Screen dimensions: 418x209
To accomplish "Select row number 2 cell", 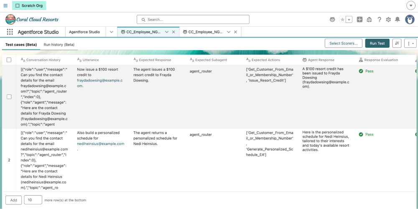I will tap(9, 160).
